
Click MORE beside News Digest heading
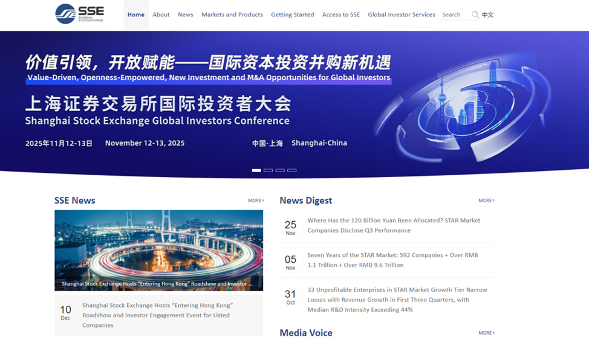pyautogui.click(x=486, y=201)
